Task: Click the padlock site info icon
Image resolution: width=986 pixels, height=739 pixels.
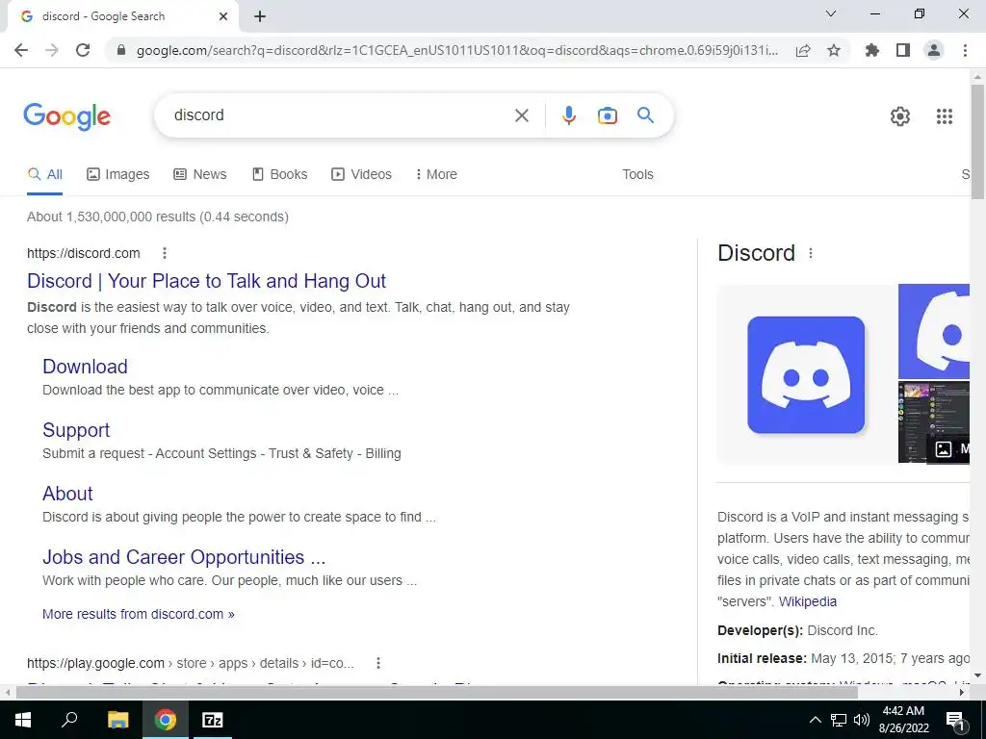Action: point(121,50)
